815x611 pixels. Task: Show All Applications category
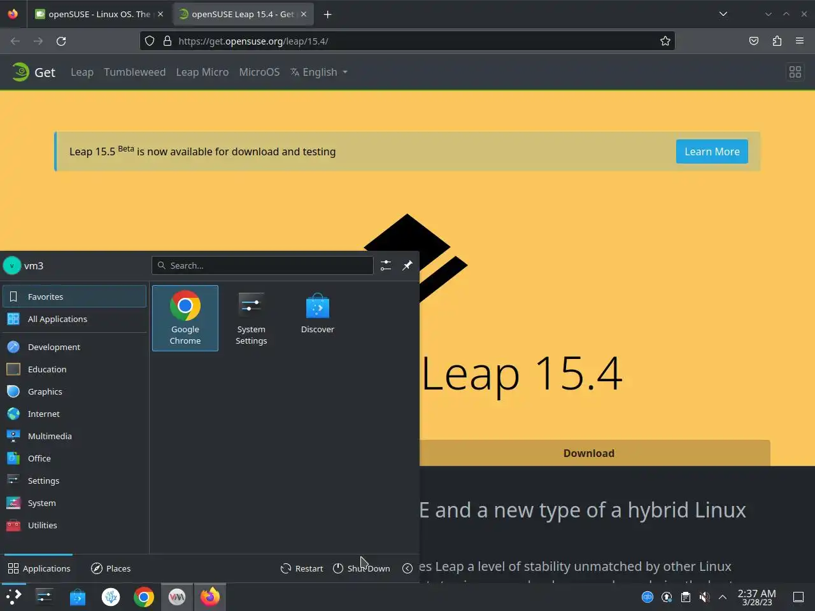point(74,319)
